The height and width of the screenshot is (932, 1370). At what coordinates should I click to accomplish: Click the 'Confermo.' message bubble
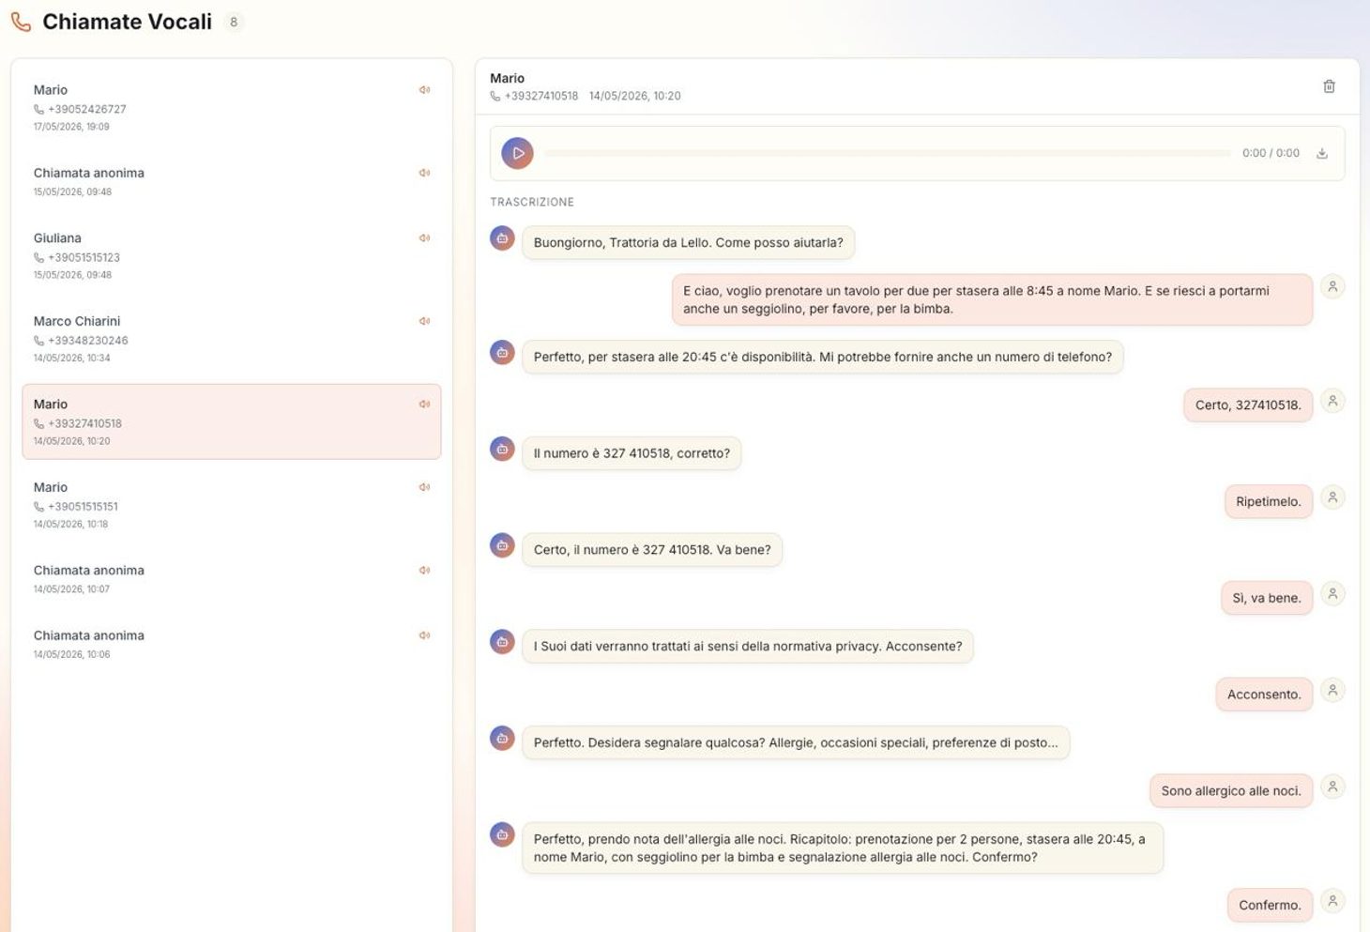(1270, 905)
